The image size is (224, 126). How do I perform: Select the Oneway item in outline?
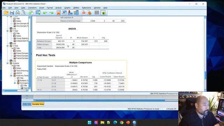coord(16,63)
